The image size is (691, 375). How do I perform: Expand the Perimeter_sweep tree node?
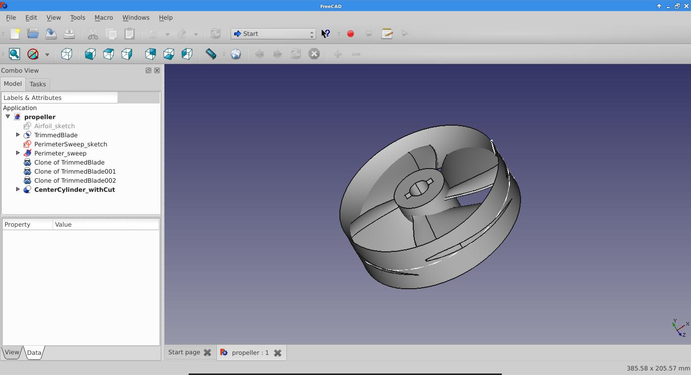[18, 153]
